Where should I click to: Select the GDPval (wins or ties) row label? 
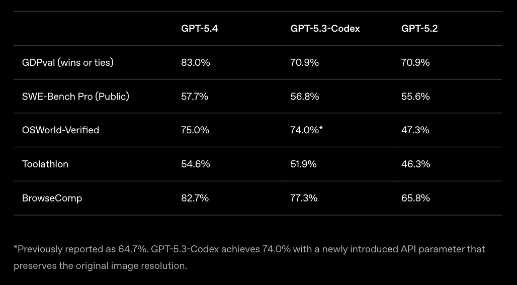click(68, 62)
